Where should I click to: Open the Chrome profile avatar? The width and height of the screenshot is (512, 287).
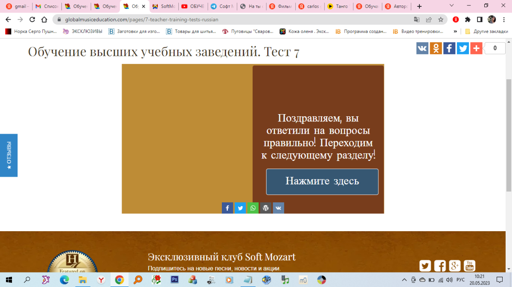492,20
